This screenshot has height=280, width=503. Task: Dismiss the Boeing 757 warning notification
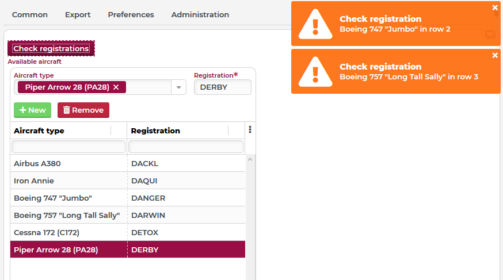click(x=495, y=55)
